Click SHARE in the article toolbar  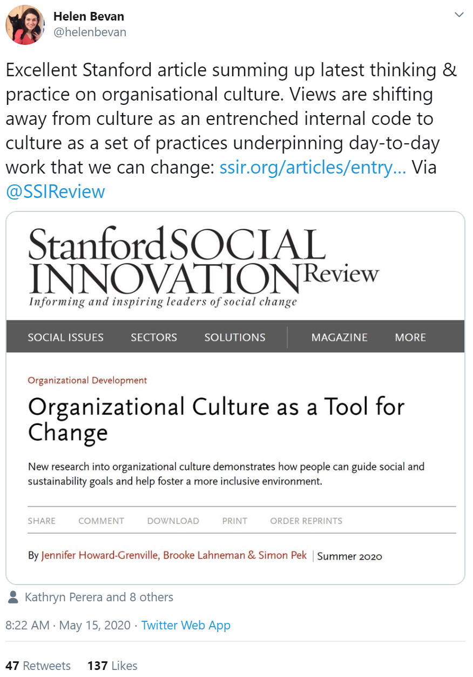[42, 521]
